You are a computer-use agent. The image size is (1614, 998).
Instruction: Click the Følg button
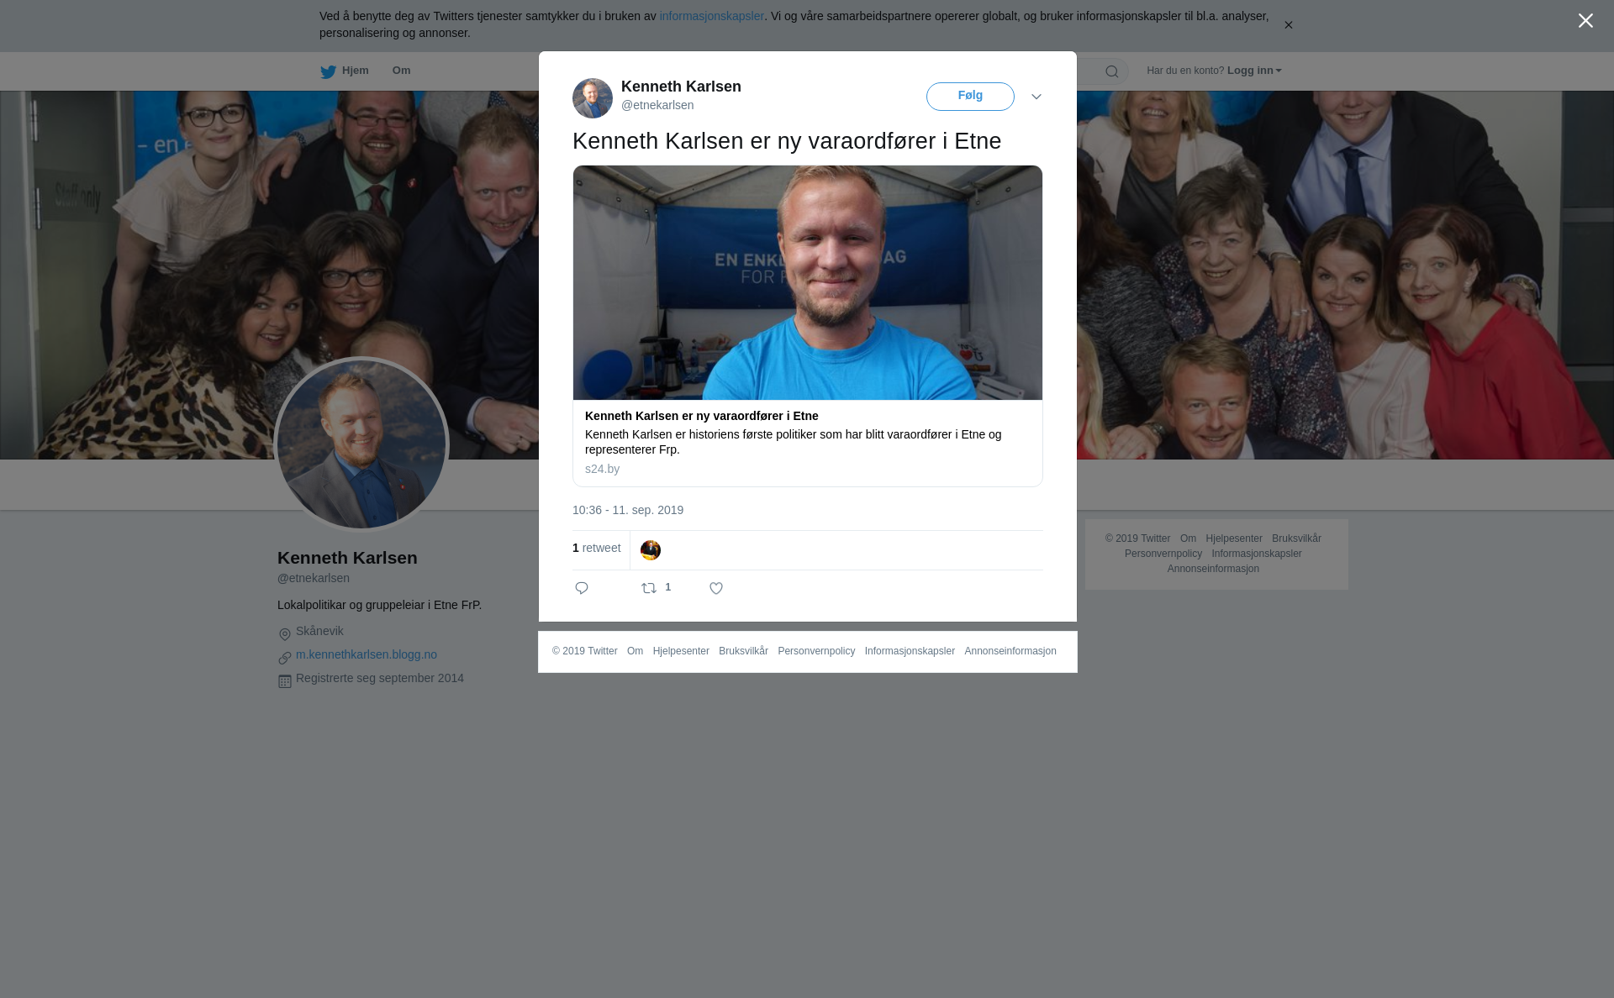click(970, 97)
